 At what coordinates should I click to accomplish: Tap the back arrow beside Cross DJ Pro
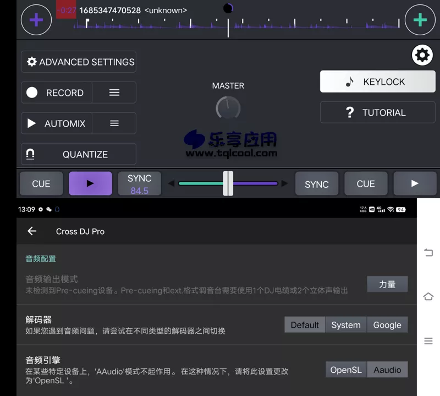click(31, 231)
